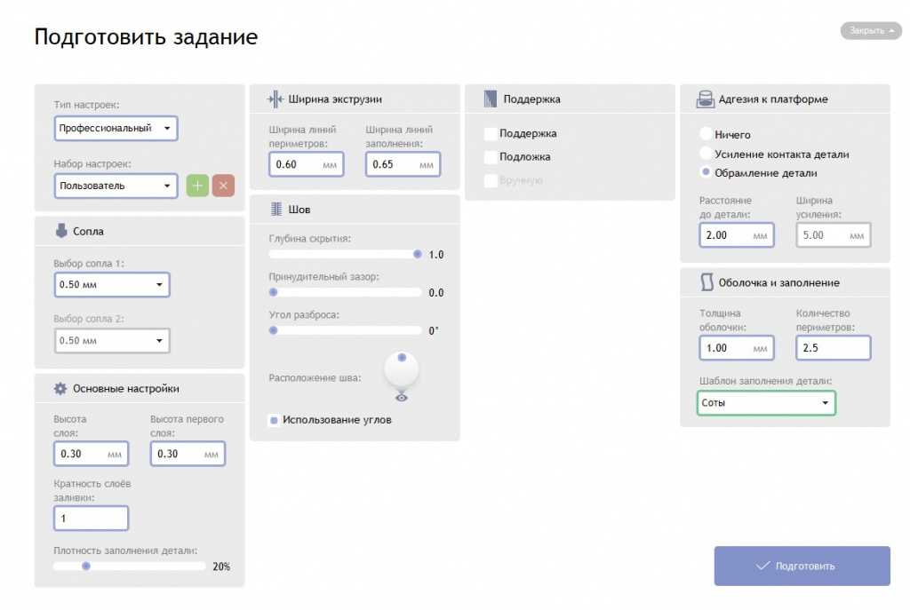Open the Выбор сопла 1 dropdown
Screen dimensions: 910x610
point(112,285)
